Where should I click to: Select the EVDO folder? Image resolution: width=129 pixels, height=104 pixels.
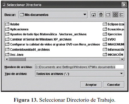point(109,39)
